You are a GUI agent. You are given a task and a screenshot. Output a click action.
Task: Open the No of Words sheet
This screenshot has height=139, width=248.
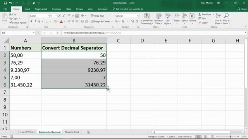point(28,132)
